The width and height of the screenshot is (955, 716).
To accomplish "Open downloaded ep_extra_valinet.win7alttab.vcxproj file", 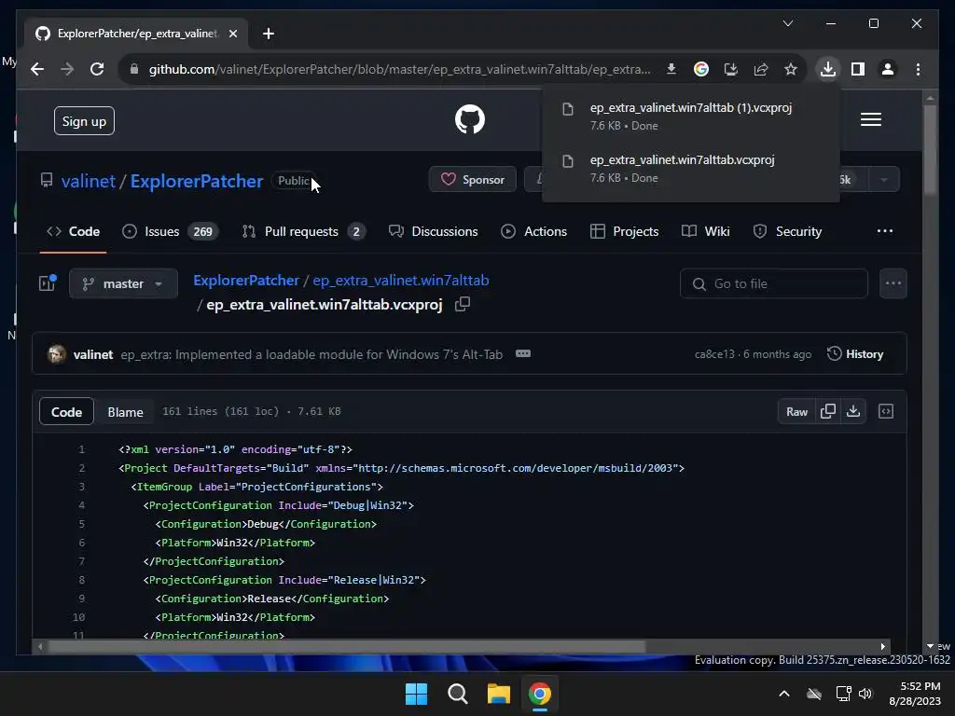I will click(691, 168).
